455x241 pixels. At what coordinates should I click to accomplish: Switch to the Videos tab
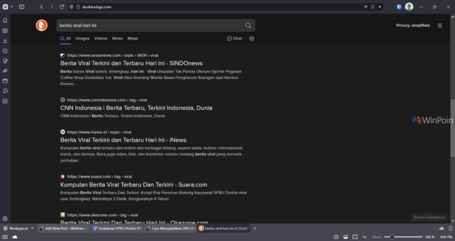[x=101, y=38]
